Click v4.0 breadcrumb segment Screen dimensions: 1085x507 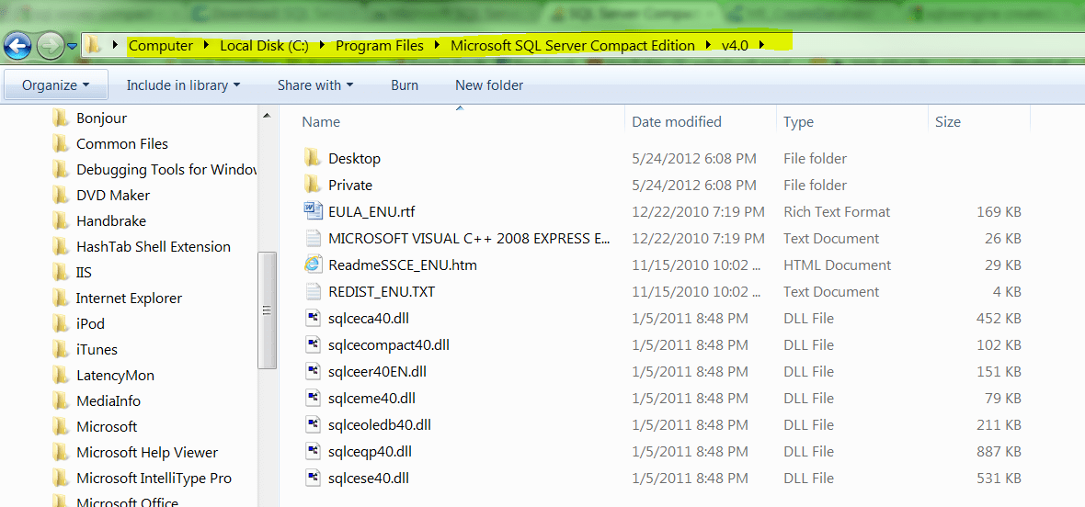pyautogui.click(x=735, y=46)
